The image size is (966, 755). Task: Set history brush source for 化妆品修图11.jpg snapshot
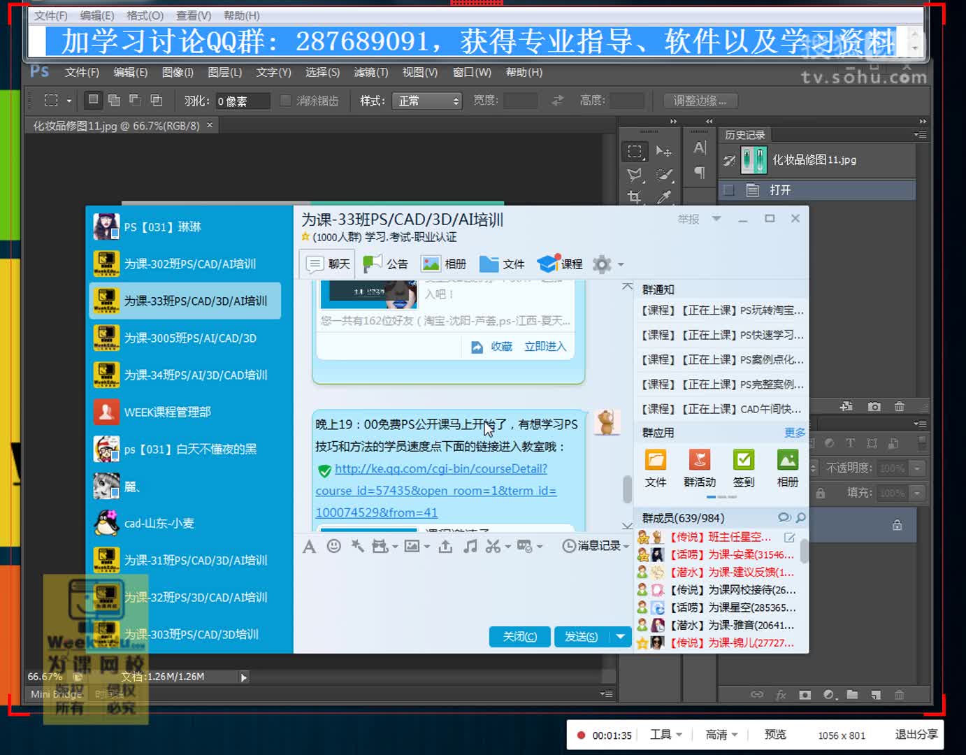(729, 160)
